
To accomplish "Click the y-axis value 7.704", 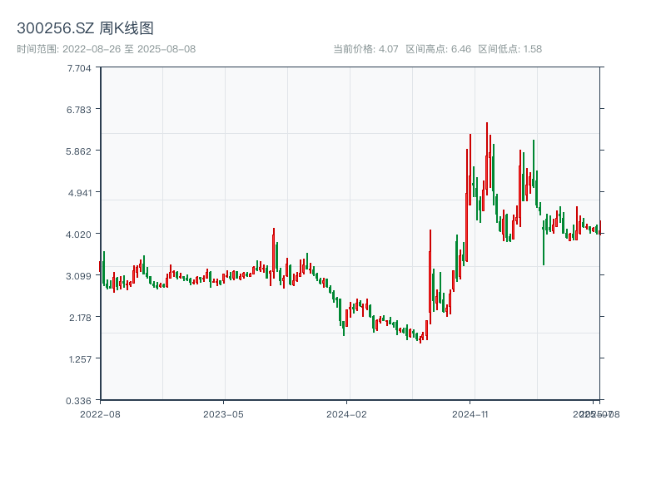I will click(x=79, y=68).
